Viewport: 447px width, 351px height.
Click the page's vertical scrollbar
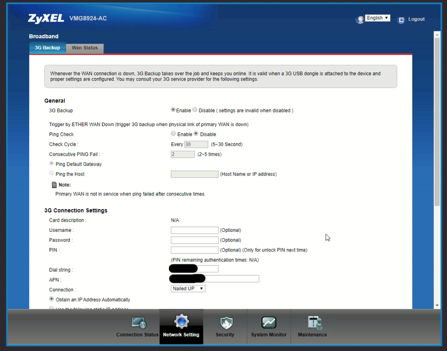coord(437,121)
